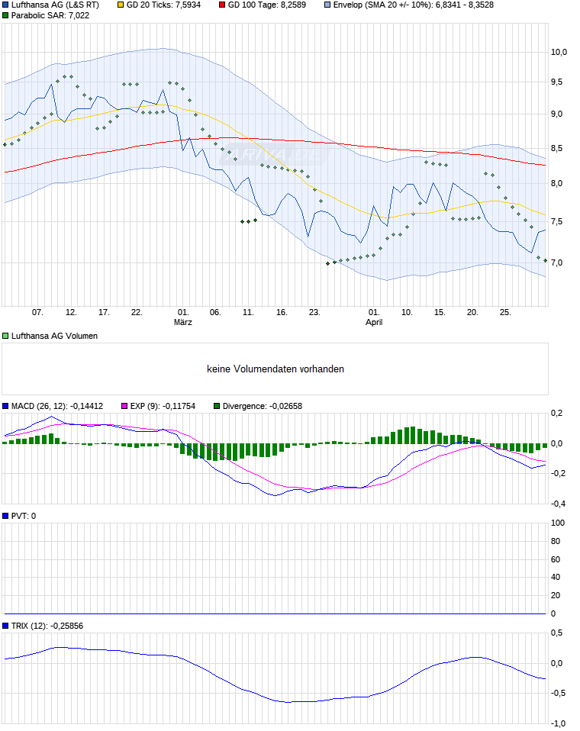Click the yellow GD 20 Ticks swatch

121,5
